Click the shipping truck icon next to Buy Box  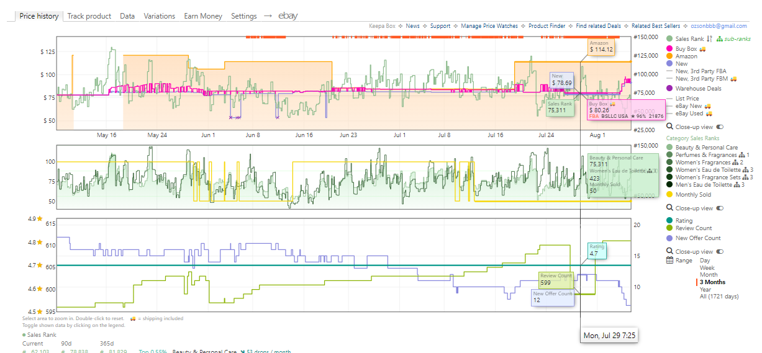point(702,48)
